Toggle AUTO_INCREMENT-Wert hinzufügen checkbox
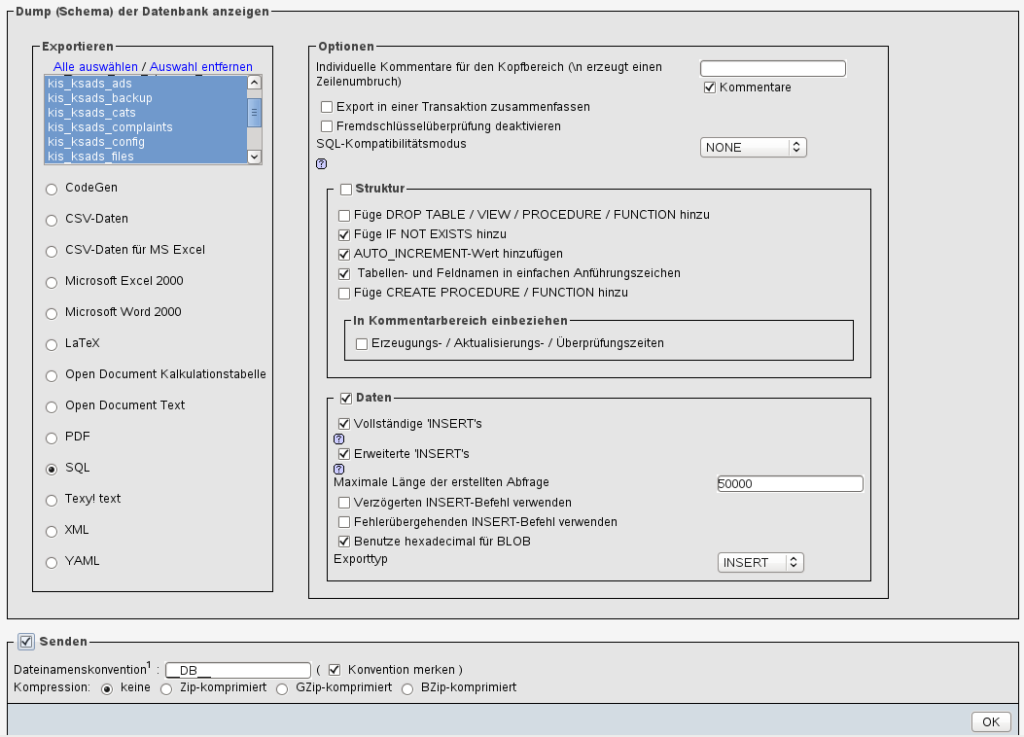Image resolution: width=1024 pixels, height=737 pixels. (x=344, y=255)
